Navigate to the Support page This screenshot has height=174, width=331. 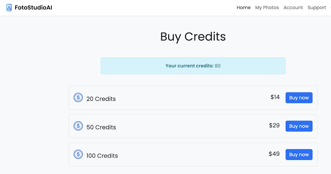click(x=317, y=8)
